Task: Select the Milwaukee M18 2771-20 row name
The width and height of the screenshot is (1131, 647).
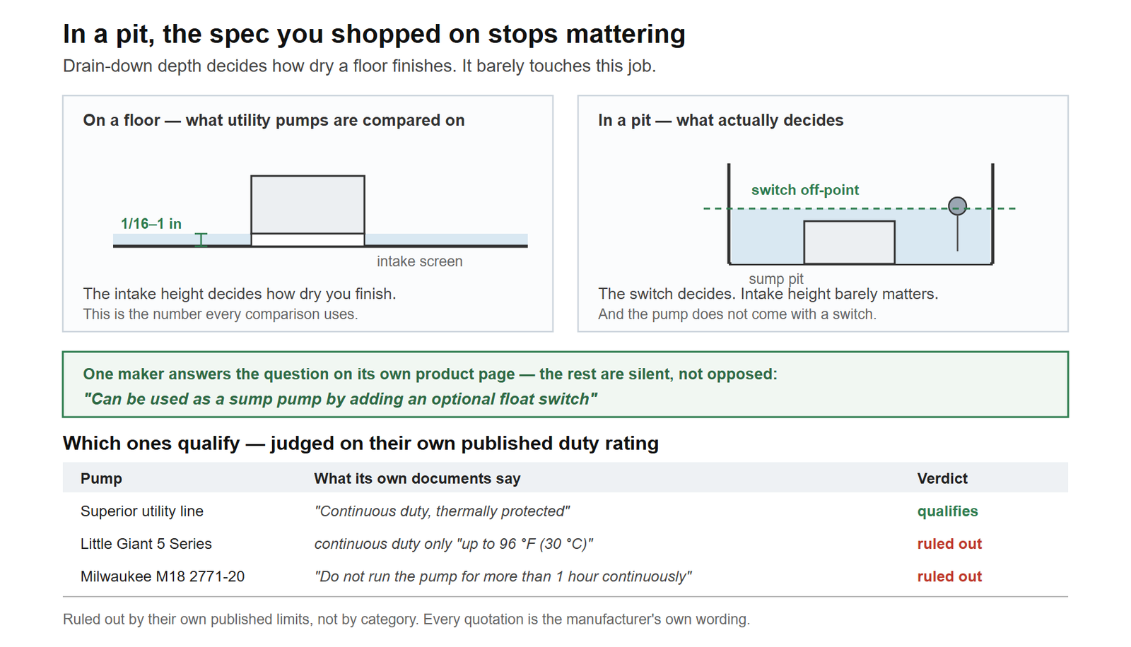Action: (163, 576)
